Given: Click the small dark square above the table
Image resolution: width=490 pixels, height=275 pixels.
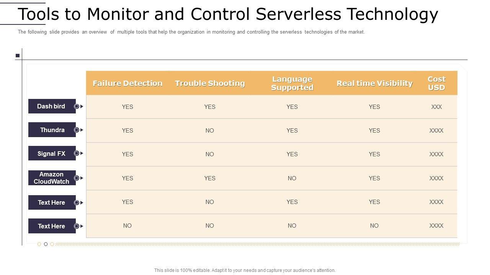Looking at the screenshot, I should (18, 56).
